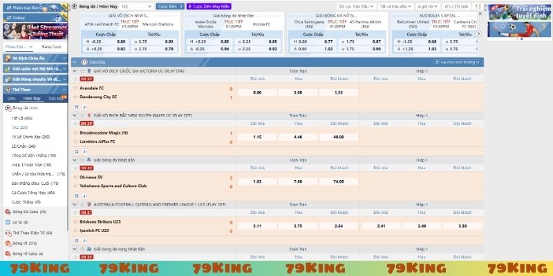Open the Bóng Đá Saba sport icon
Viewport: 553px width, 276px height.
coord(8,212)
